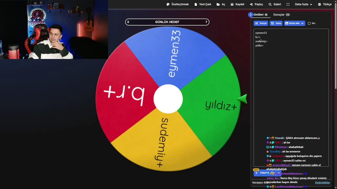Share the wheel via Paylaş

[x=256, y=4]
